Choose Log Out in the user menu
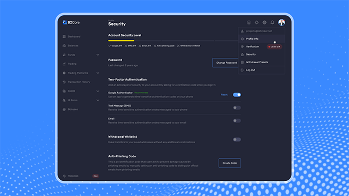Viewport: 349px width, 196px height. [262, 70]
